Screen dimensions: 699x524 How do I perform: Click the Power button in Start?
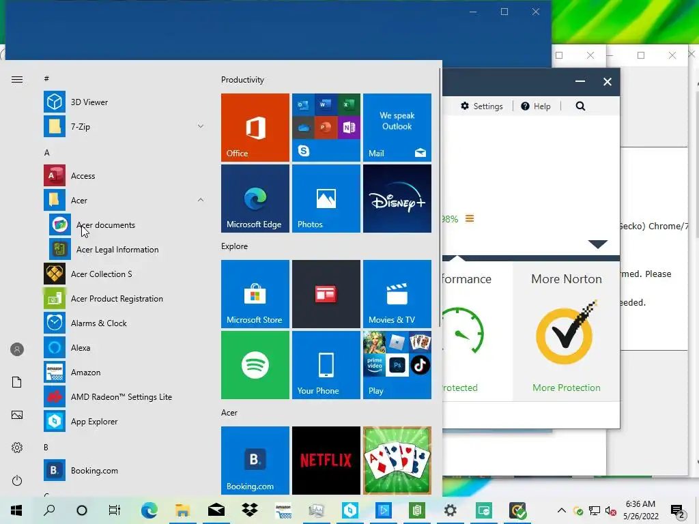tap(17, 480)
